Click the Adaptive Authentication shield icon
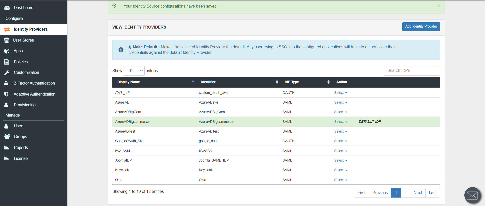485x206 pixels. click(x=7, y=94)
